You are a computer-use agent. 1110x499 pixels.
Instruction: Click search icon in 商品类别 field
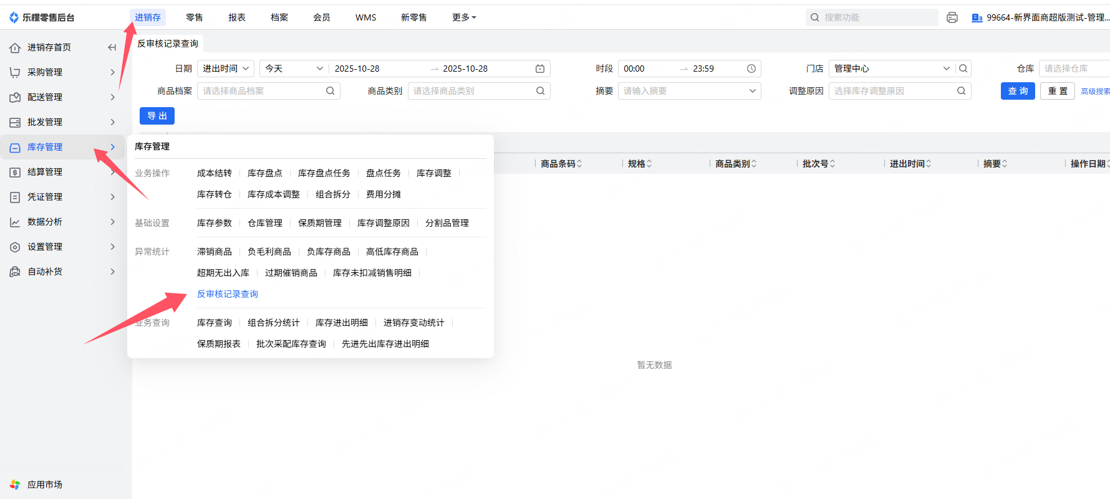[x=541, y=91]
